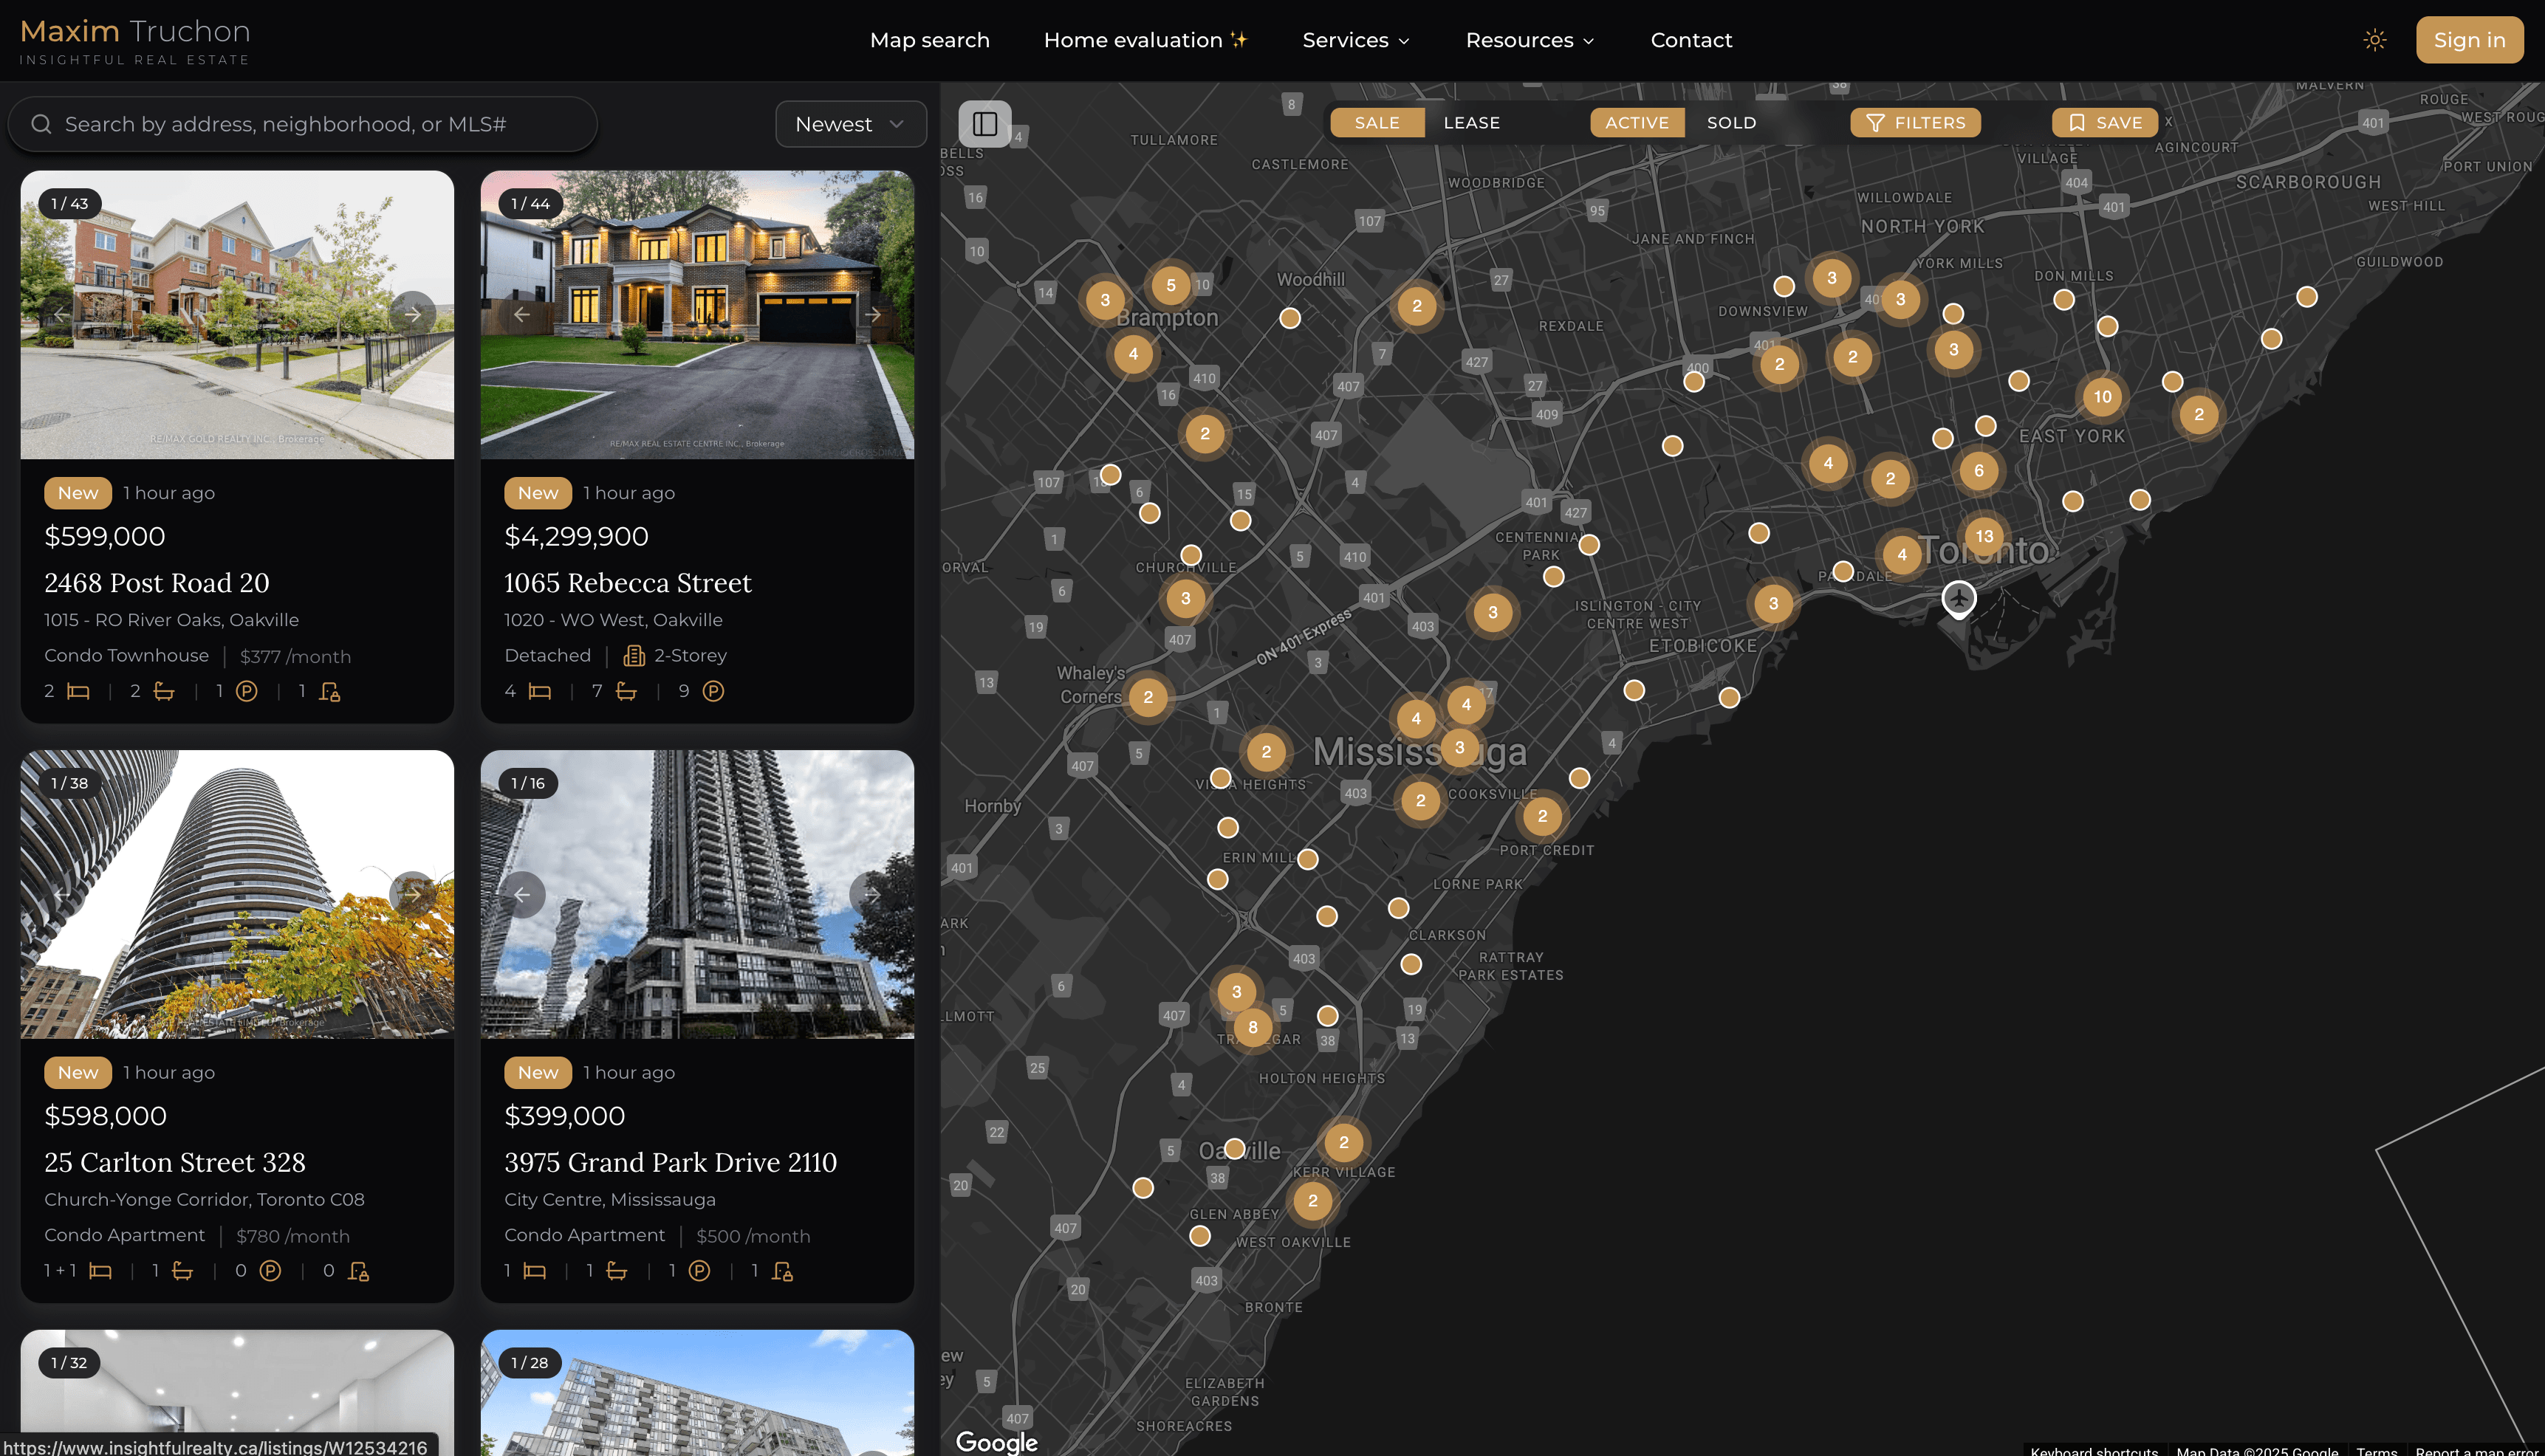Click the SAVE search button
Viewport: 2545px width, 1456px height.
2104,123
